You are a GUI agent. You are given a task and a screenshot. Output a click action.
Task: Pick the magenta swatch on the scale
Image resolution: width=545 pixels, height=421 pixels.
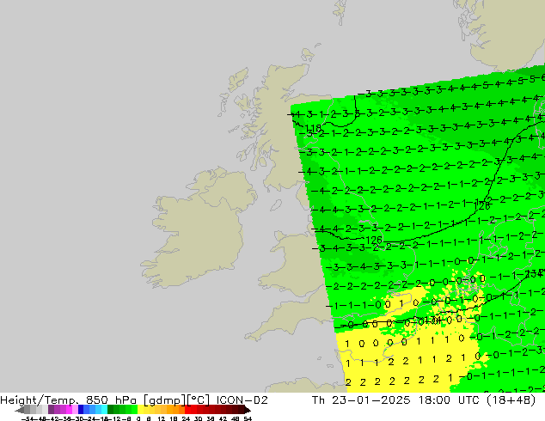point(69,410)
